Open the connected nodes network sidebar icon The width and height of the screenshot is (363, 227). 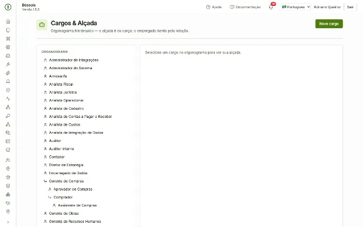[8, 124]
